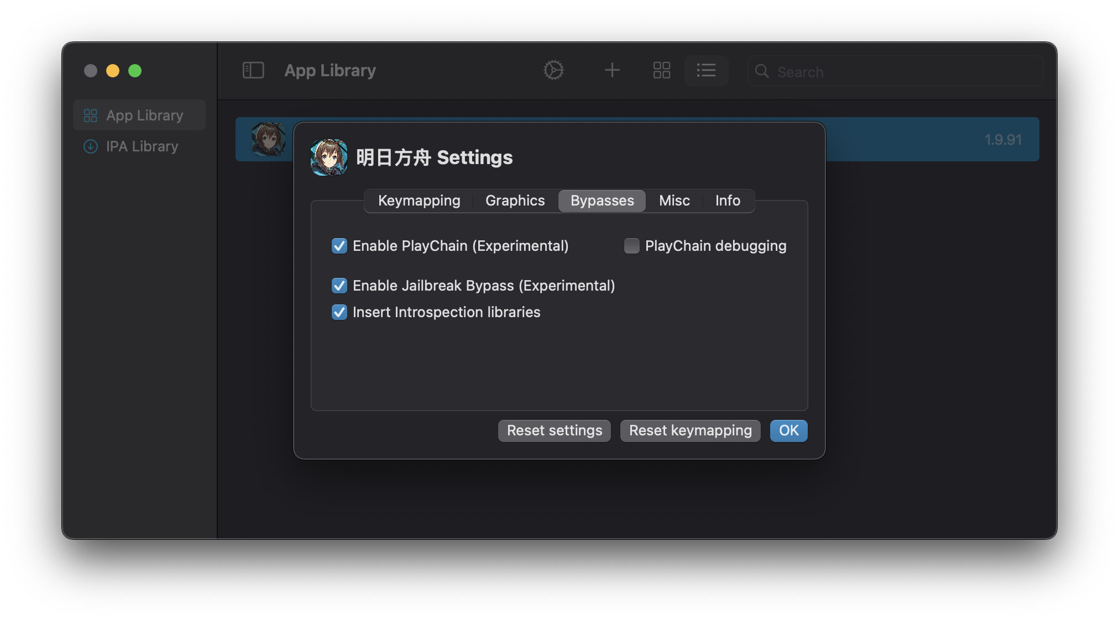Uncheck Enable PlayChain (Experimental)

tap(339, 246)
